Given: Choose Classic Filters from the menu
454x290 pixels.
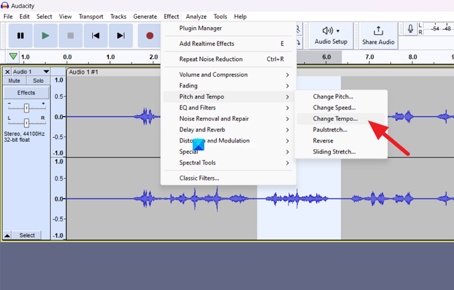Looking at the screenshot, I should click(229, 178).
